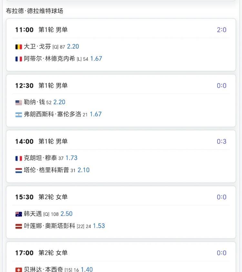The width and height of the screenshot is (242, 272).
Task: Click Australia flag beside 韩天遇
Action: [x=19, y=214]
